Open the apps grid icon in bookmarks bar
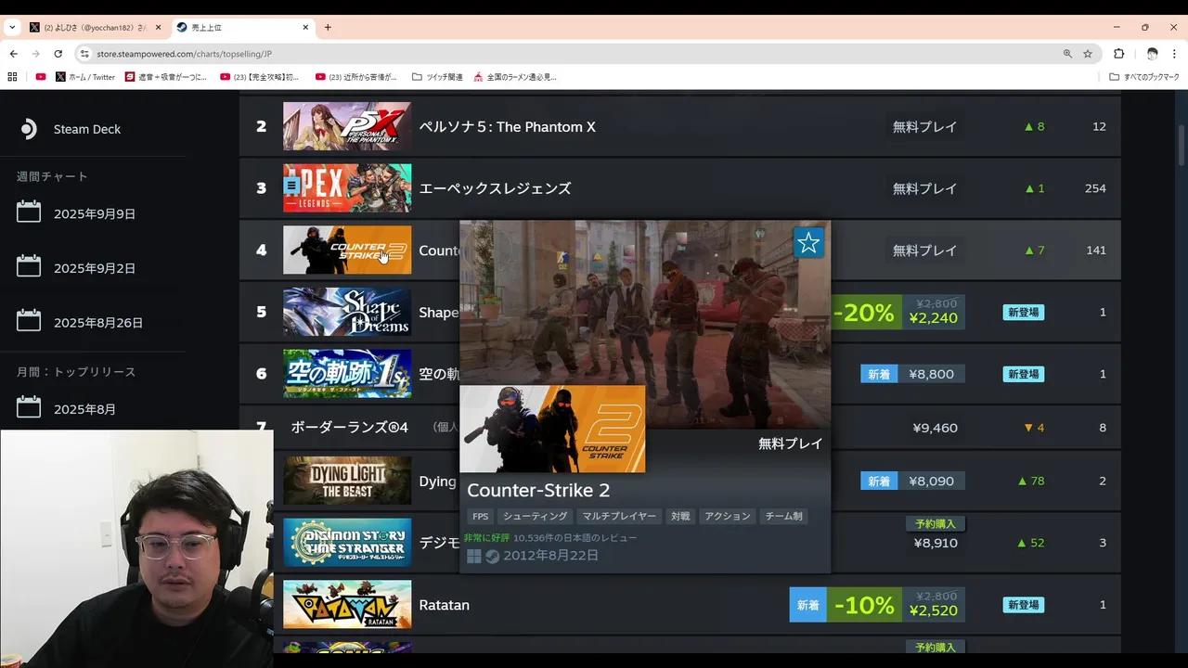 click(x=13, y=77)
